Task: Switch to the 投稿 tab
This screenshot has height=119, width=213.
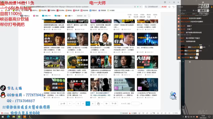Action: 46,16
